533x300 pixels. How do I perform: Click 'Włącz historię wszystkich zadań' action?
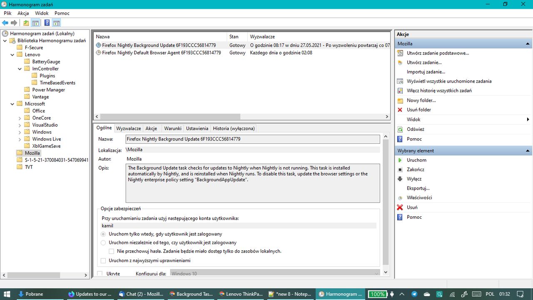click(439, 90)
